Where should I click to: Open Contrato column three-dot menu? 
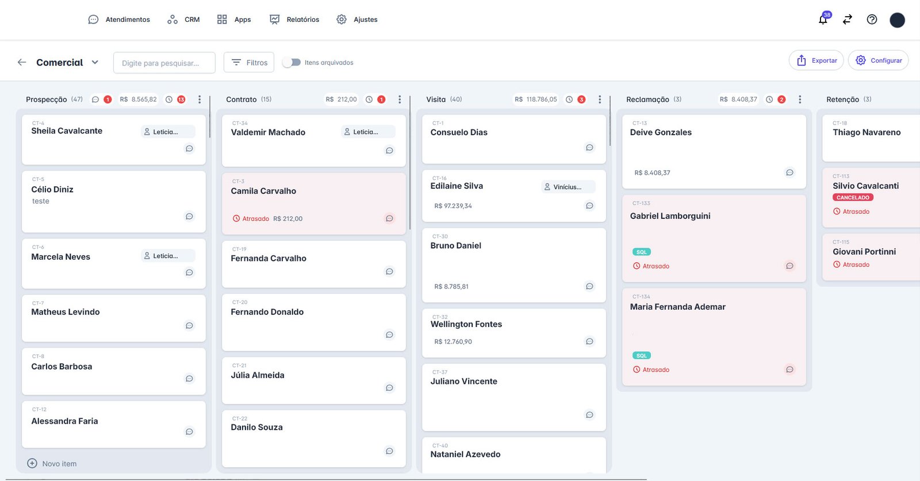click(x=400, y=99)
